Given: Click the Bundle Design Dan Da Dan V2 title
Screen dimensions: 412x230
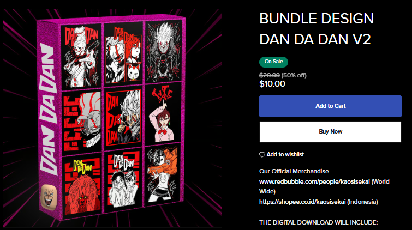Looking at the screenshot, I should pyautogui.click(x=317, y=29).
